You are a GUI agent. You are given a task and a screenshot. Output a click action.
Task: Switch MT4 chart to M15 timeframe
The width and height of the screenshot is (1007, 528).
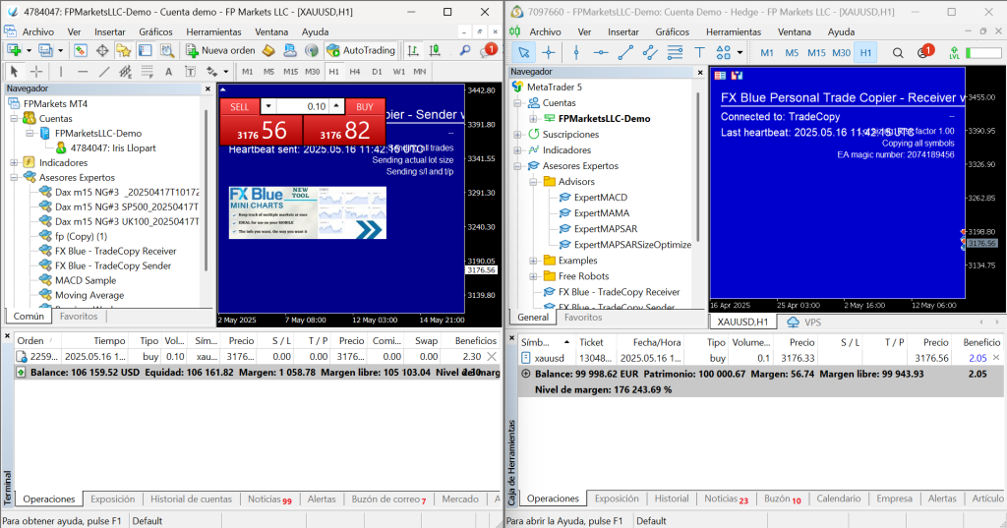[x=291, y=72]
